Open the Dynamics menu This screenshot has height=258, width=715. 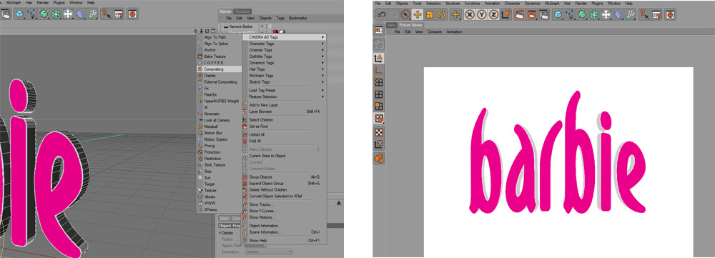[x=532, y=3]
